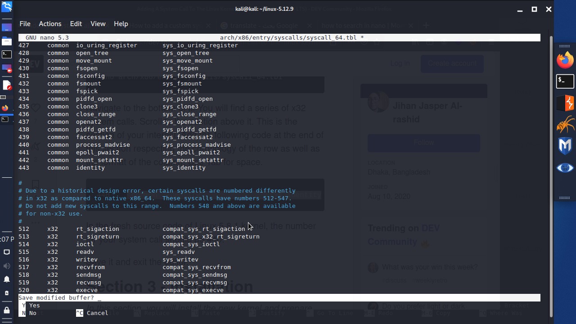The width and height of the screenshot is (576, 324).
Task: Launch the terminal from the right dock
Action: 565,81
